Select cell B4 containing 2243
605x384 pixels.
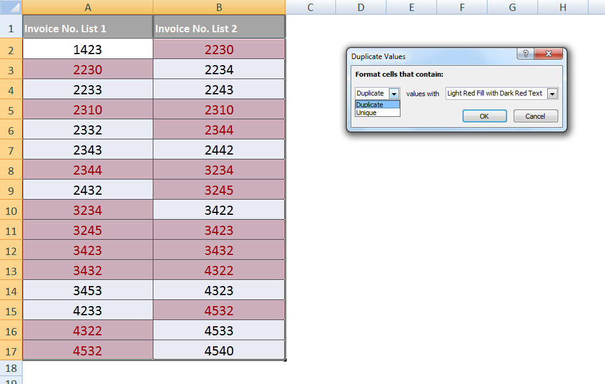(x=219, y=89)
